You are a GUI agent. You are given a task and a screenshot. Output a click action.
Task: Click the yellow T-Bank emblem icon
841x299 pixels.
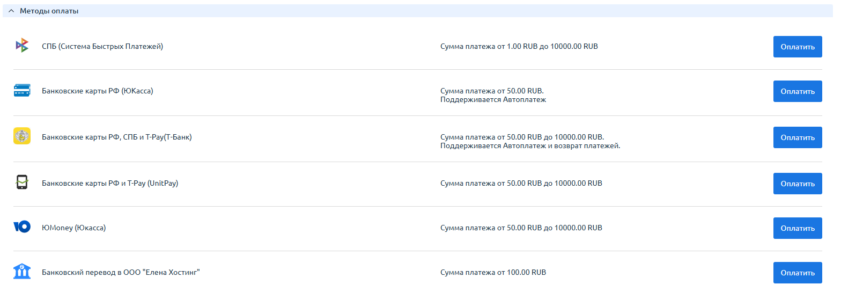pos(21,136)
